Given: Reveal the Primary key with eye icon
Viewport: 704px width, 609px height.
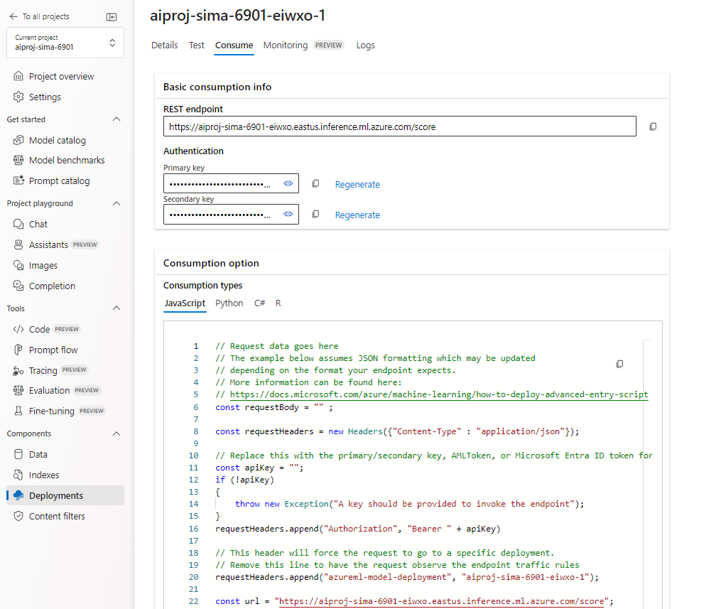Looking at the screenshot, I should 288,183.
